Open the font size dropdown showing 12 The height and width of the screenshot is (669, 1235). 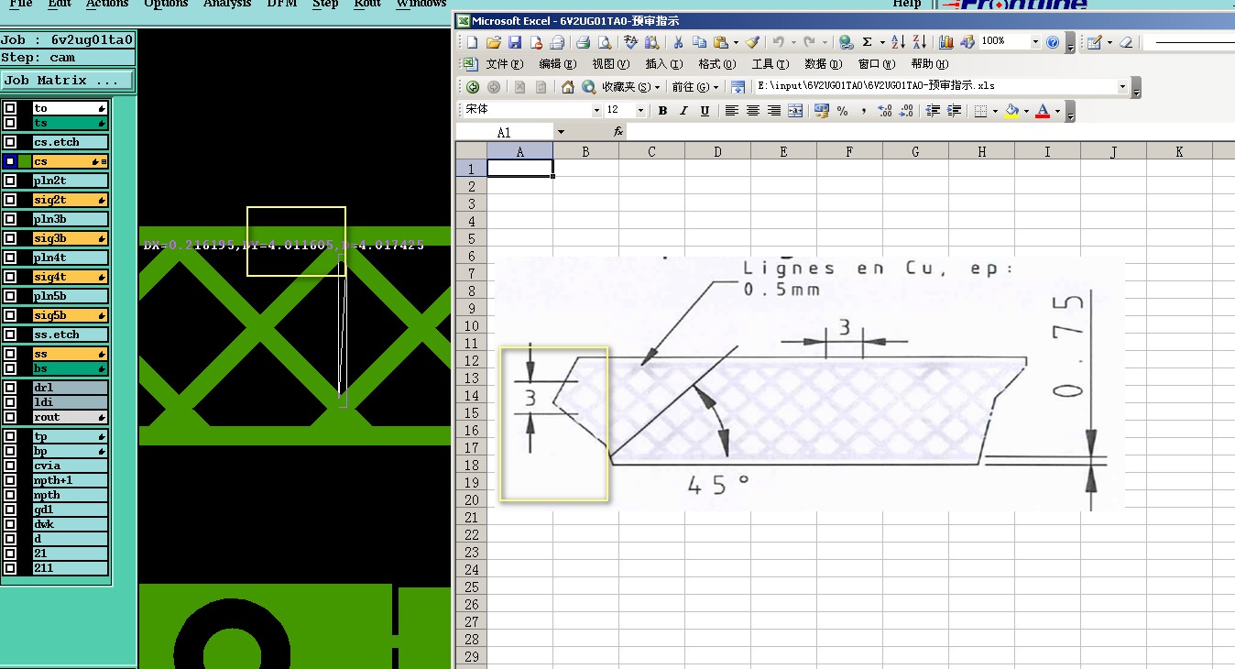(640, 110)
